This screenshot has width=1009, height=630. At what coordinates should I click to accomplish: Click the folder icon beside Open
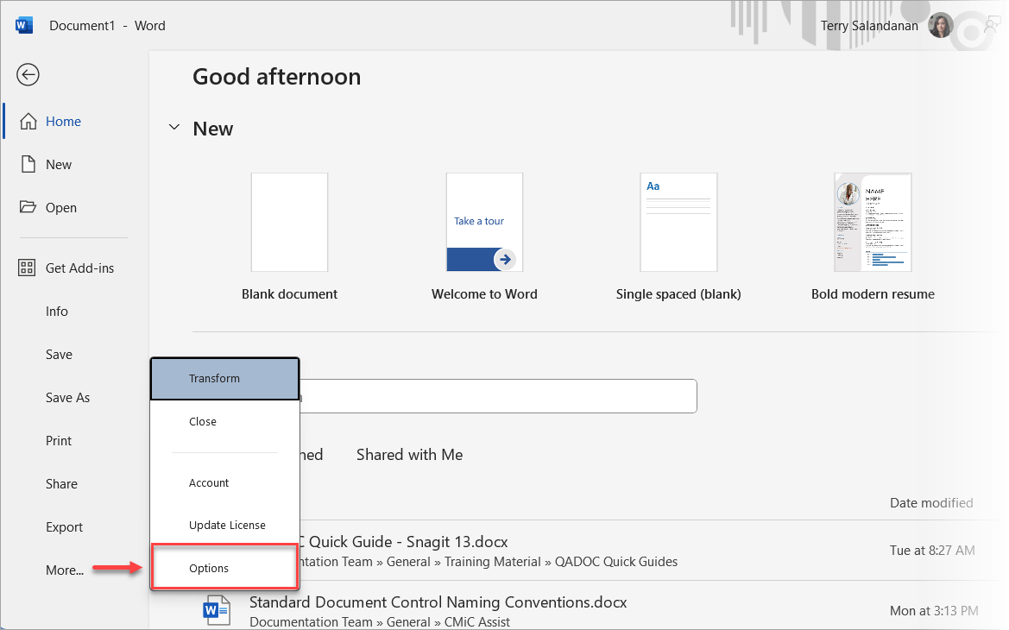(x=28, y=207)
